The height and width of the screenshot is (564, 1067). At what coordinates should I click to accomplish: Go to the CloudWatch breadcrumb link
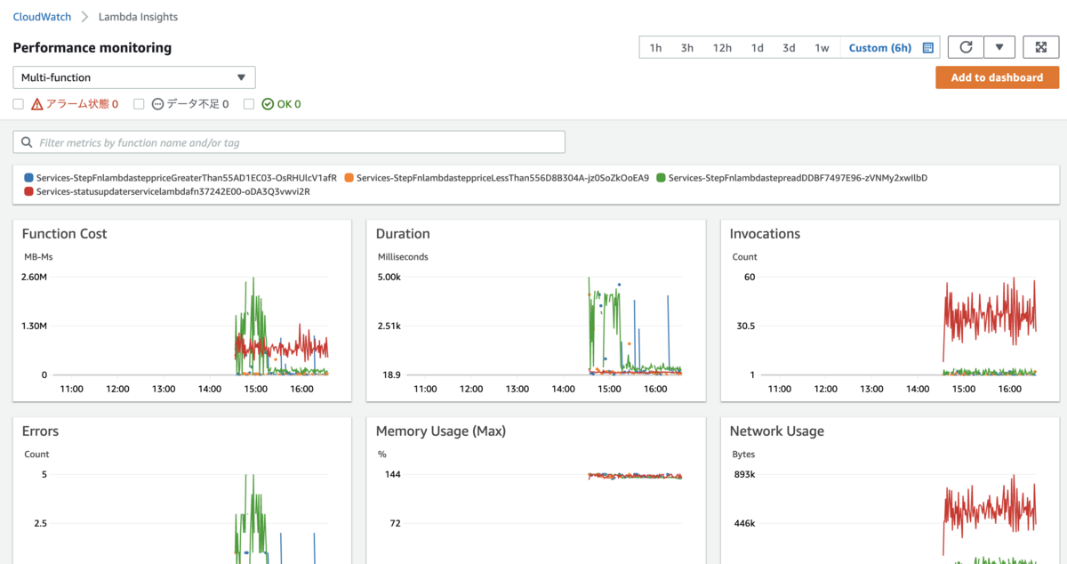[42, 17]
